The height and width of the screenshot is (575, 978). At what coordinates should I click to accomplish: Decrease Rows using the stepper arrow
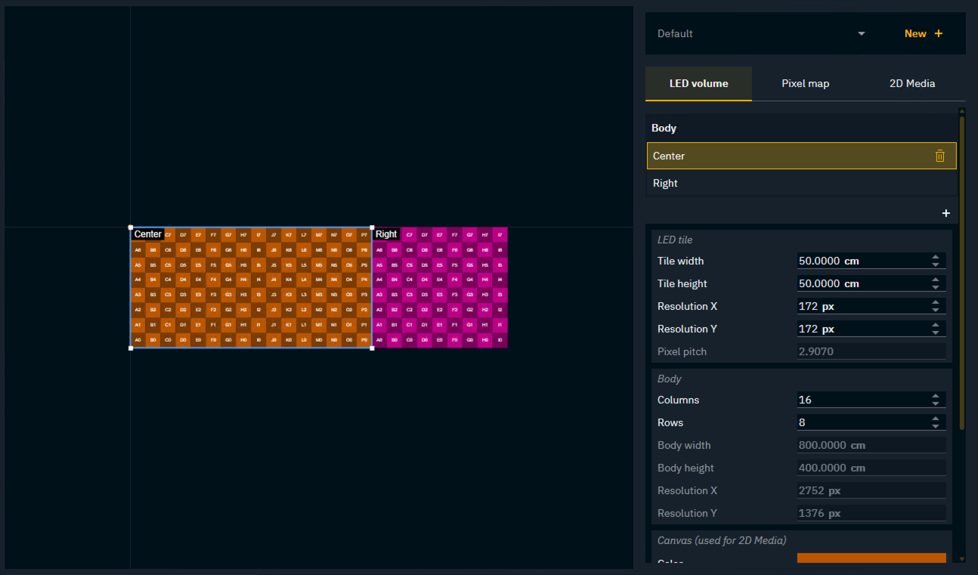[937, 425]
